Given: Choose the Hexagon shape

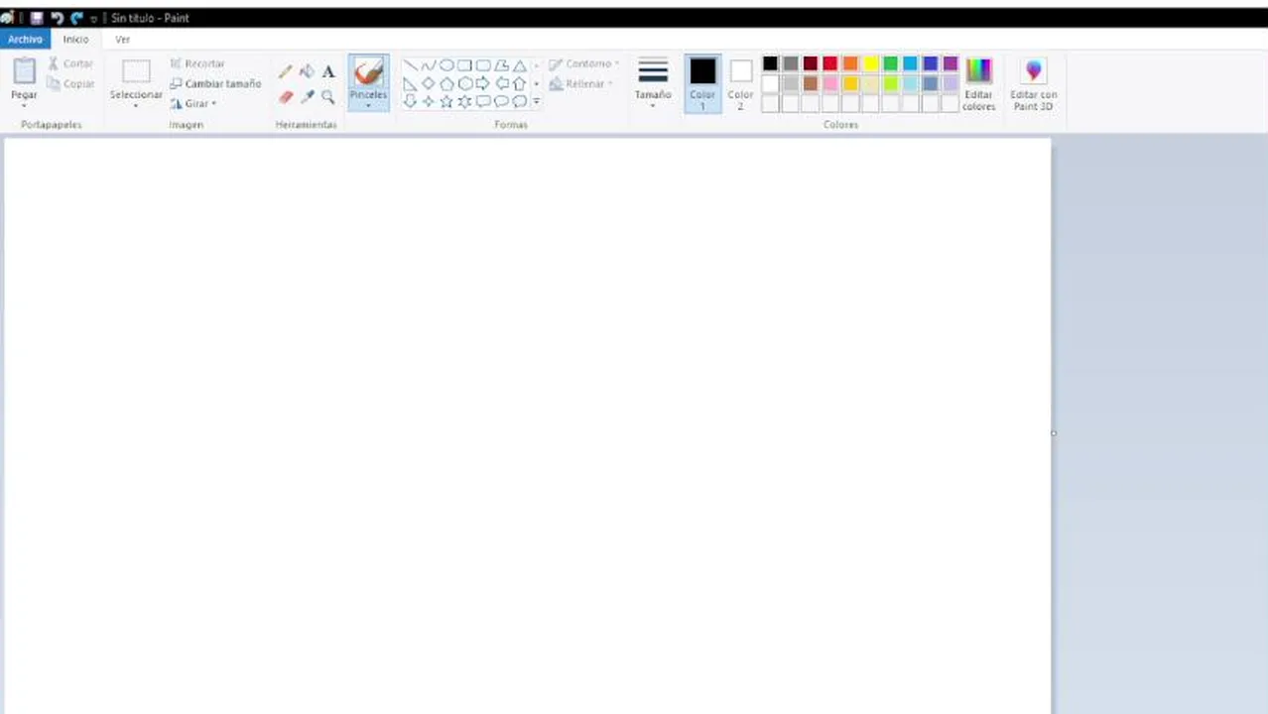Looking at the screenshot, I should point(464,83).
